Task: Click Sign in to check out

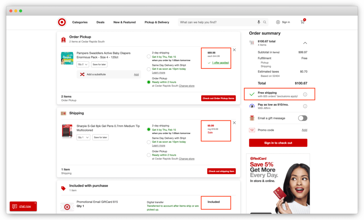Action: click(278, 143)
